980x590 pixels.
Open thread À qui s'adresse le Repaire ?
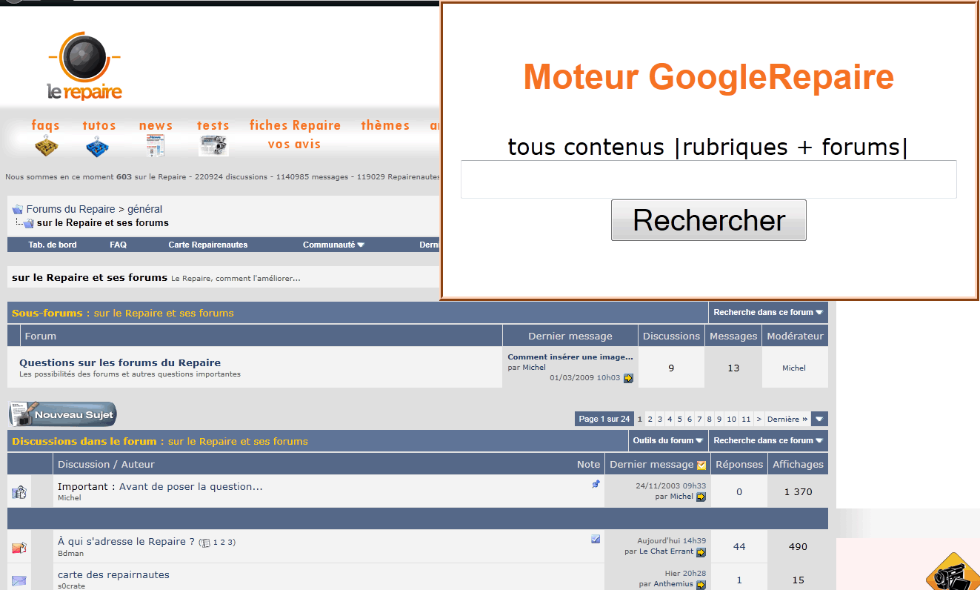pos(127,541)
